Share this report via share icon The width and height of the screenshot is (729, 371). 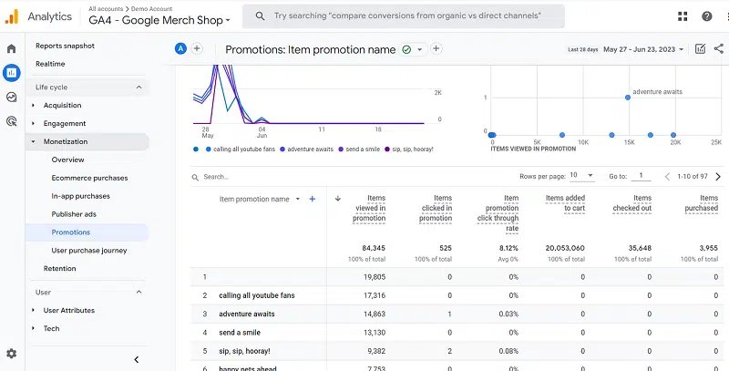719,49
